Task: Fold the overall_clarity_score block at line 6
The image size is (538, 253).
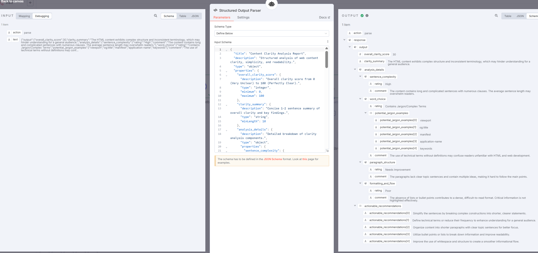Action: click(226, 76)
